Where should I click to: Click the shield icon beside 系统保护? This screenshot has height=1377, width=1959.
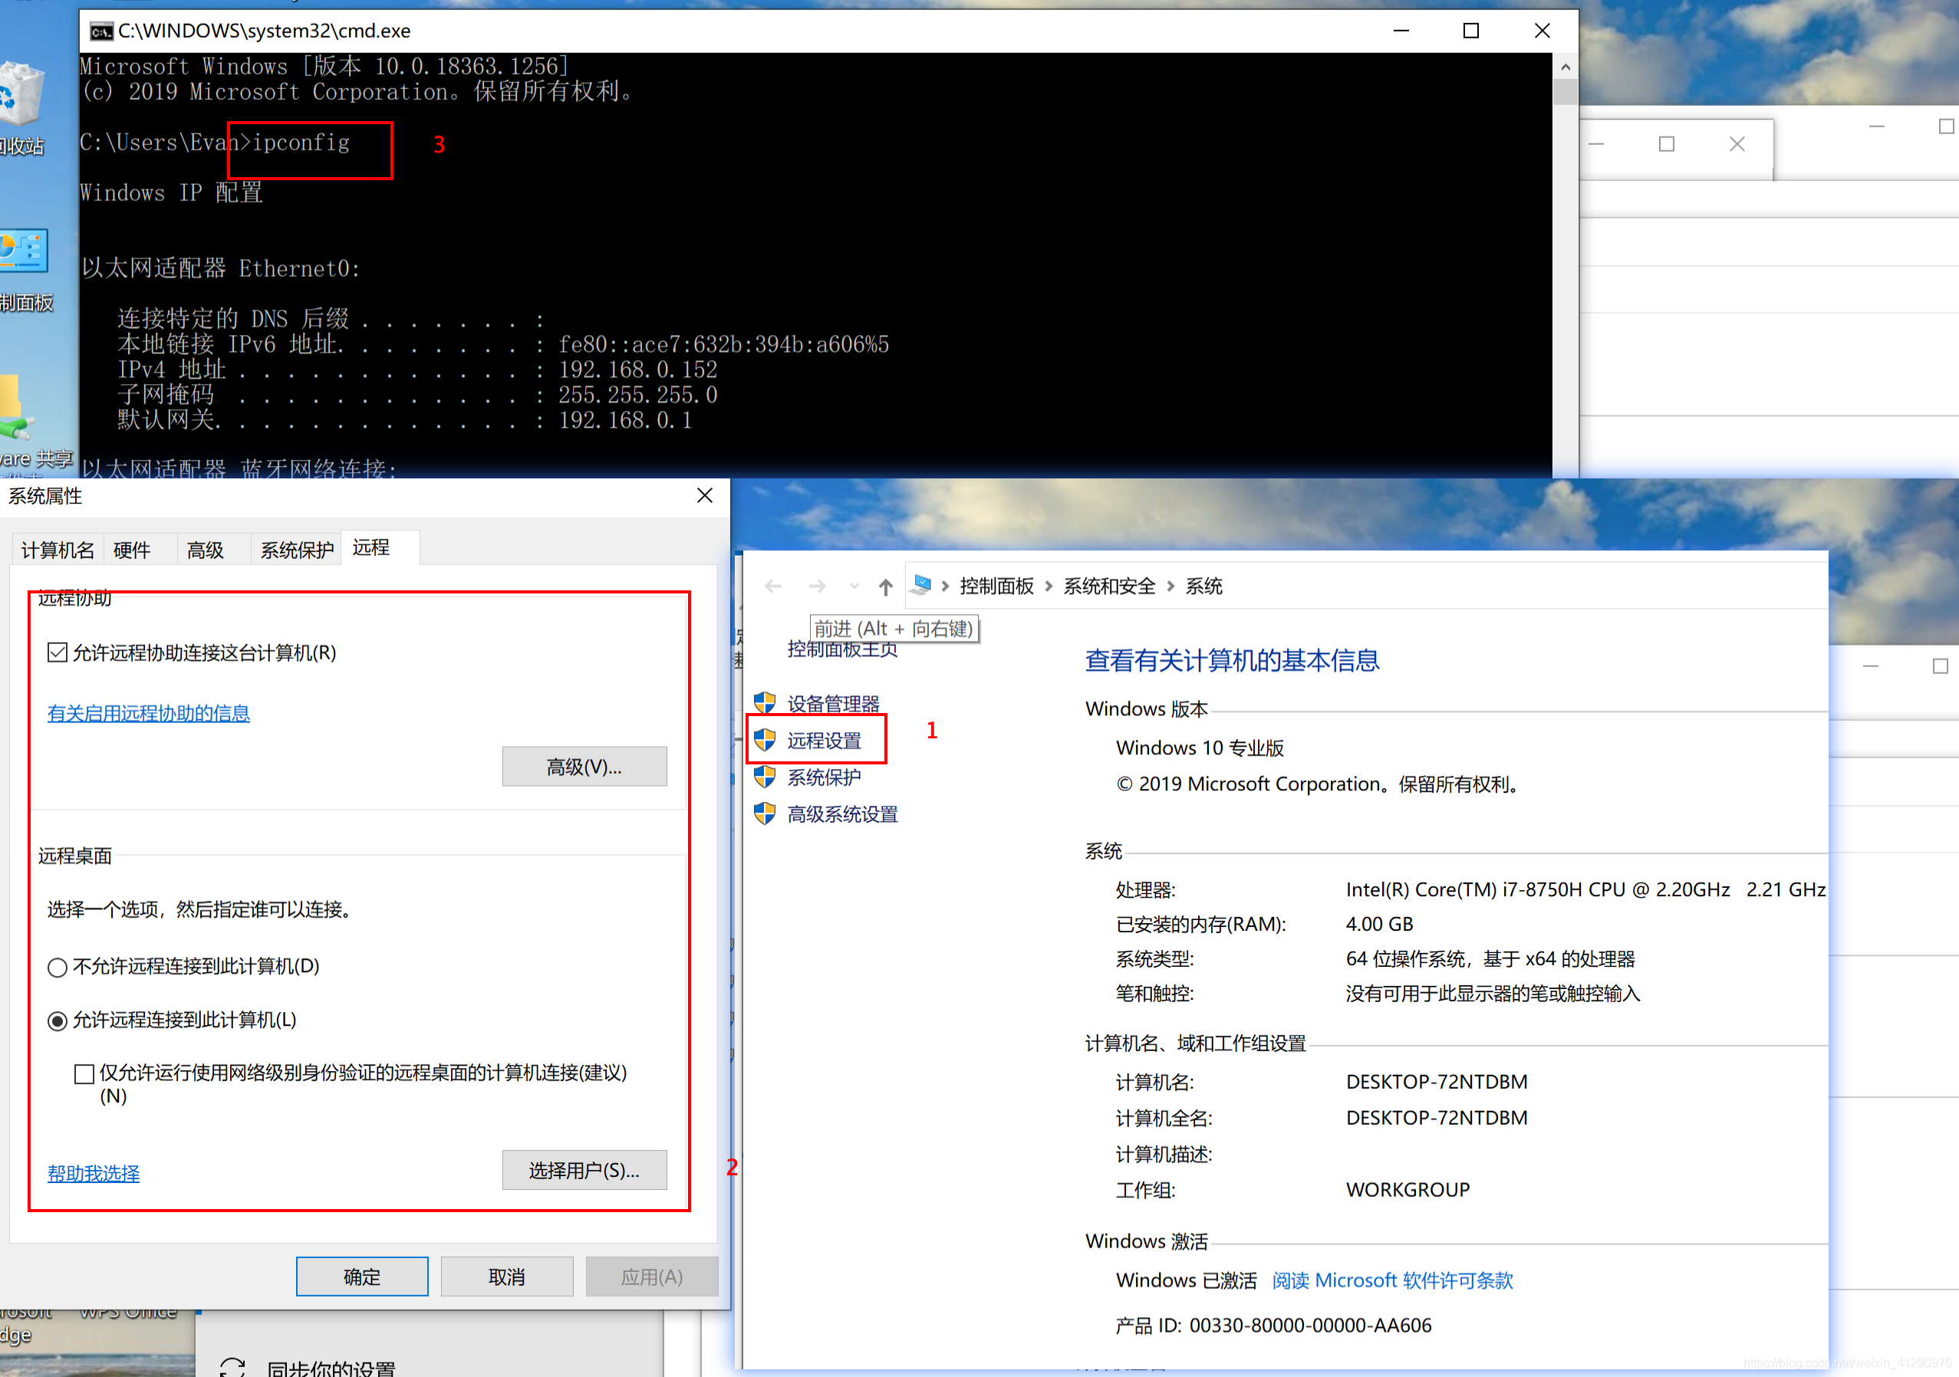(765, 777)
